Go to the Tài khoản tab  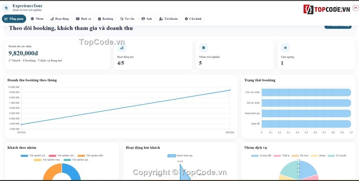pyautogui.click(x=168, y=19)
